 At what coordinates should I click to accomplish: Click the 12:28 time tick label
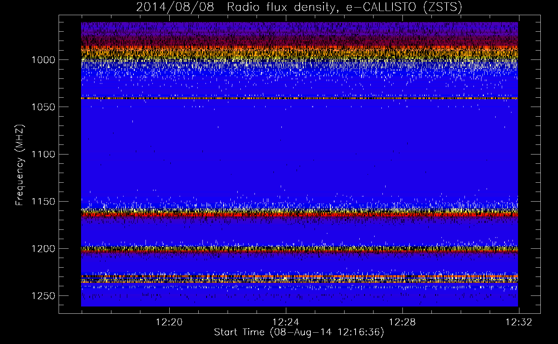pyautogui.click(x=402, y=322)
